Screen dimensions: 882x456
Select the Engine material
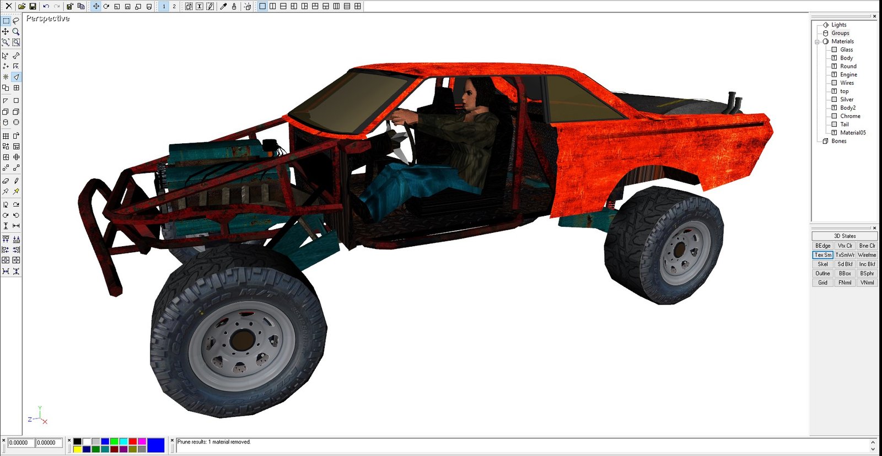[848, 74]
